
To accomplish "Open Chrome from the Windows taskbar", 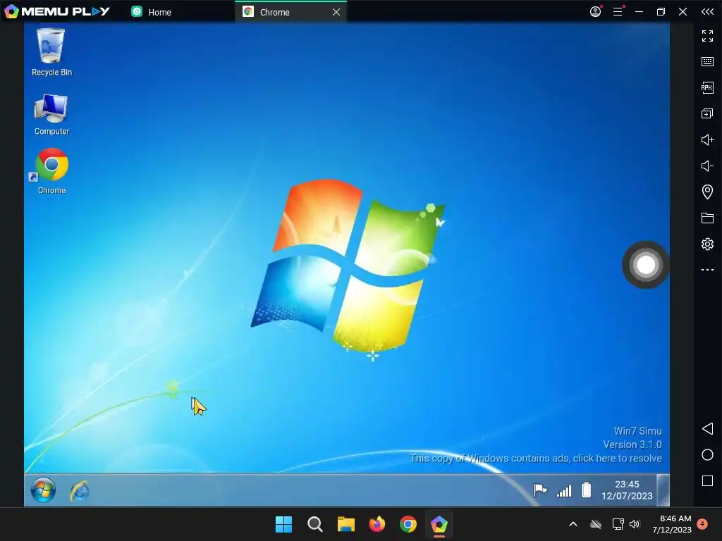I will coord(408,524).
